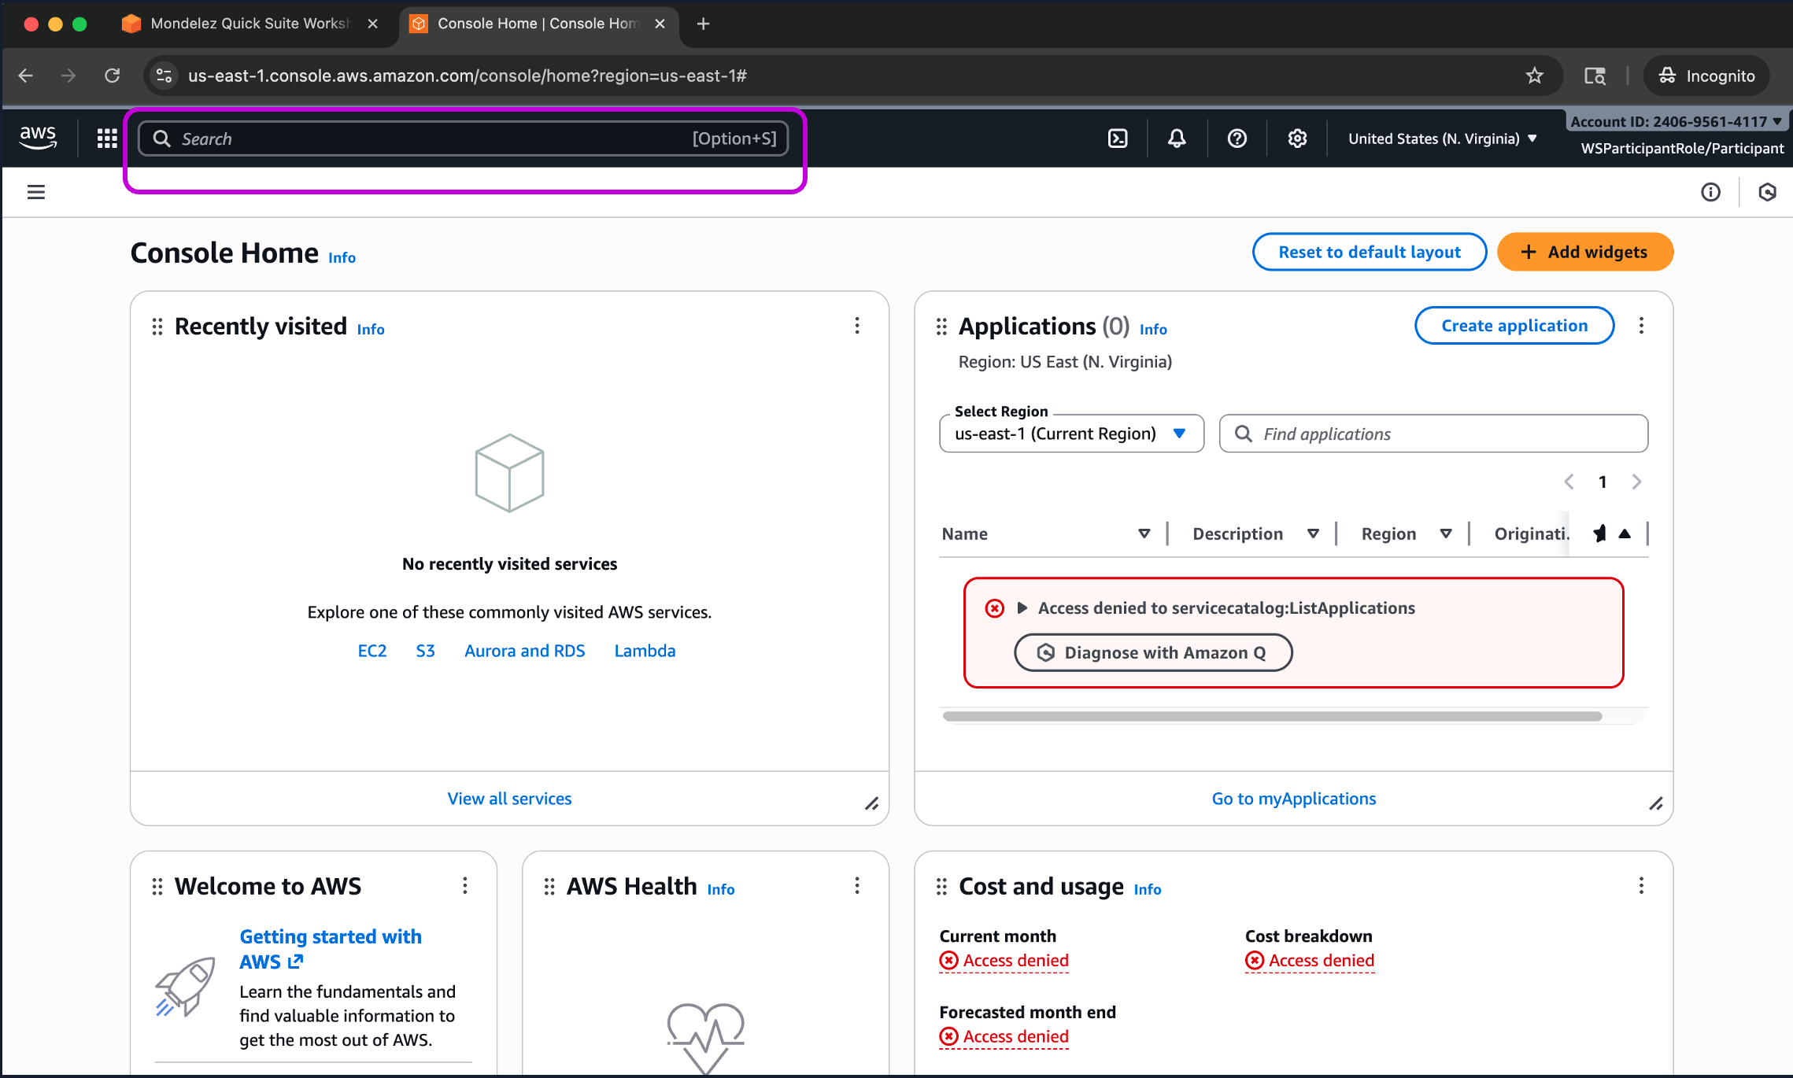
Task: Open the View all services link
Action: tap(509, 799)
